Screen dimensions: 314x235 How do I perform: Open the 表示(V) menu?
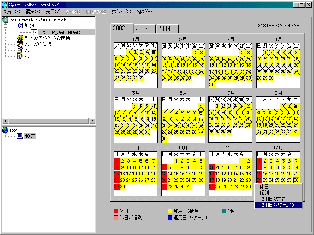click(x=53, y=12)
